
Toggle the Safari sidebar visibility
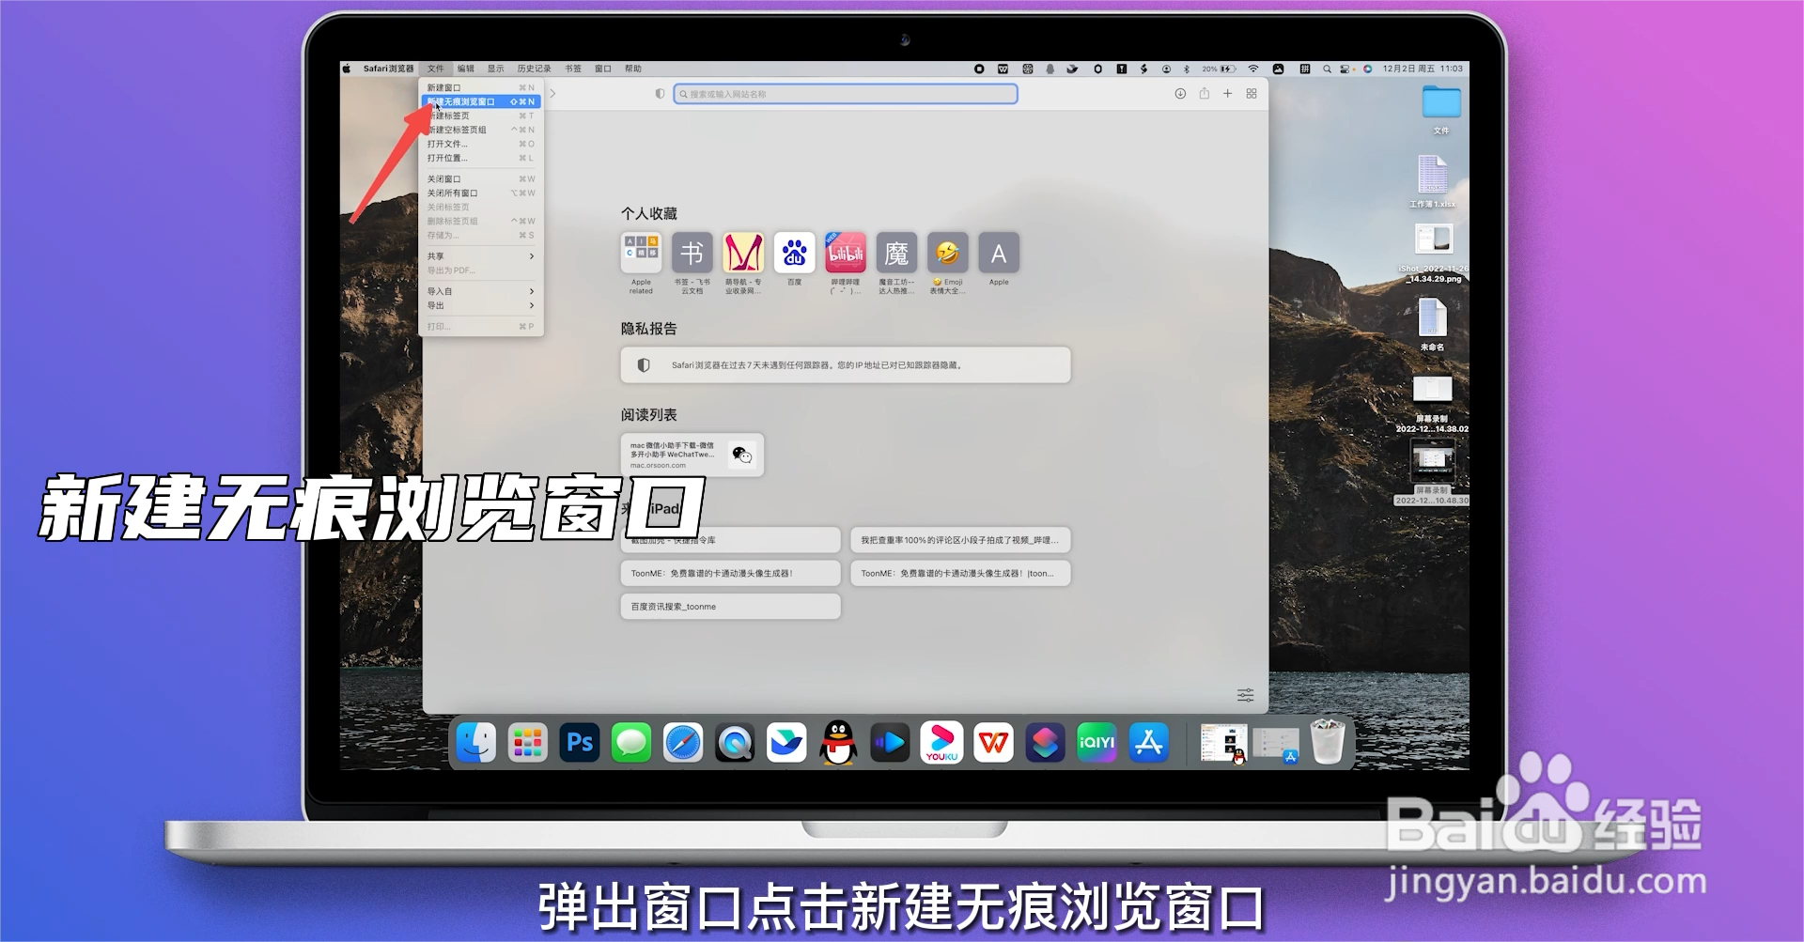[x=552, y=93]
